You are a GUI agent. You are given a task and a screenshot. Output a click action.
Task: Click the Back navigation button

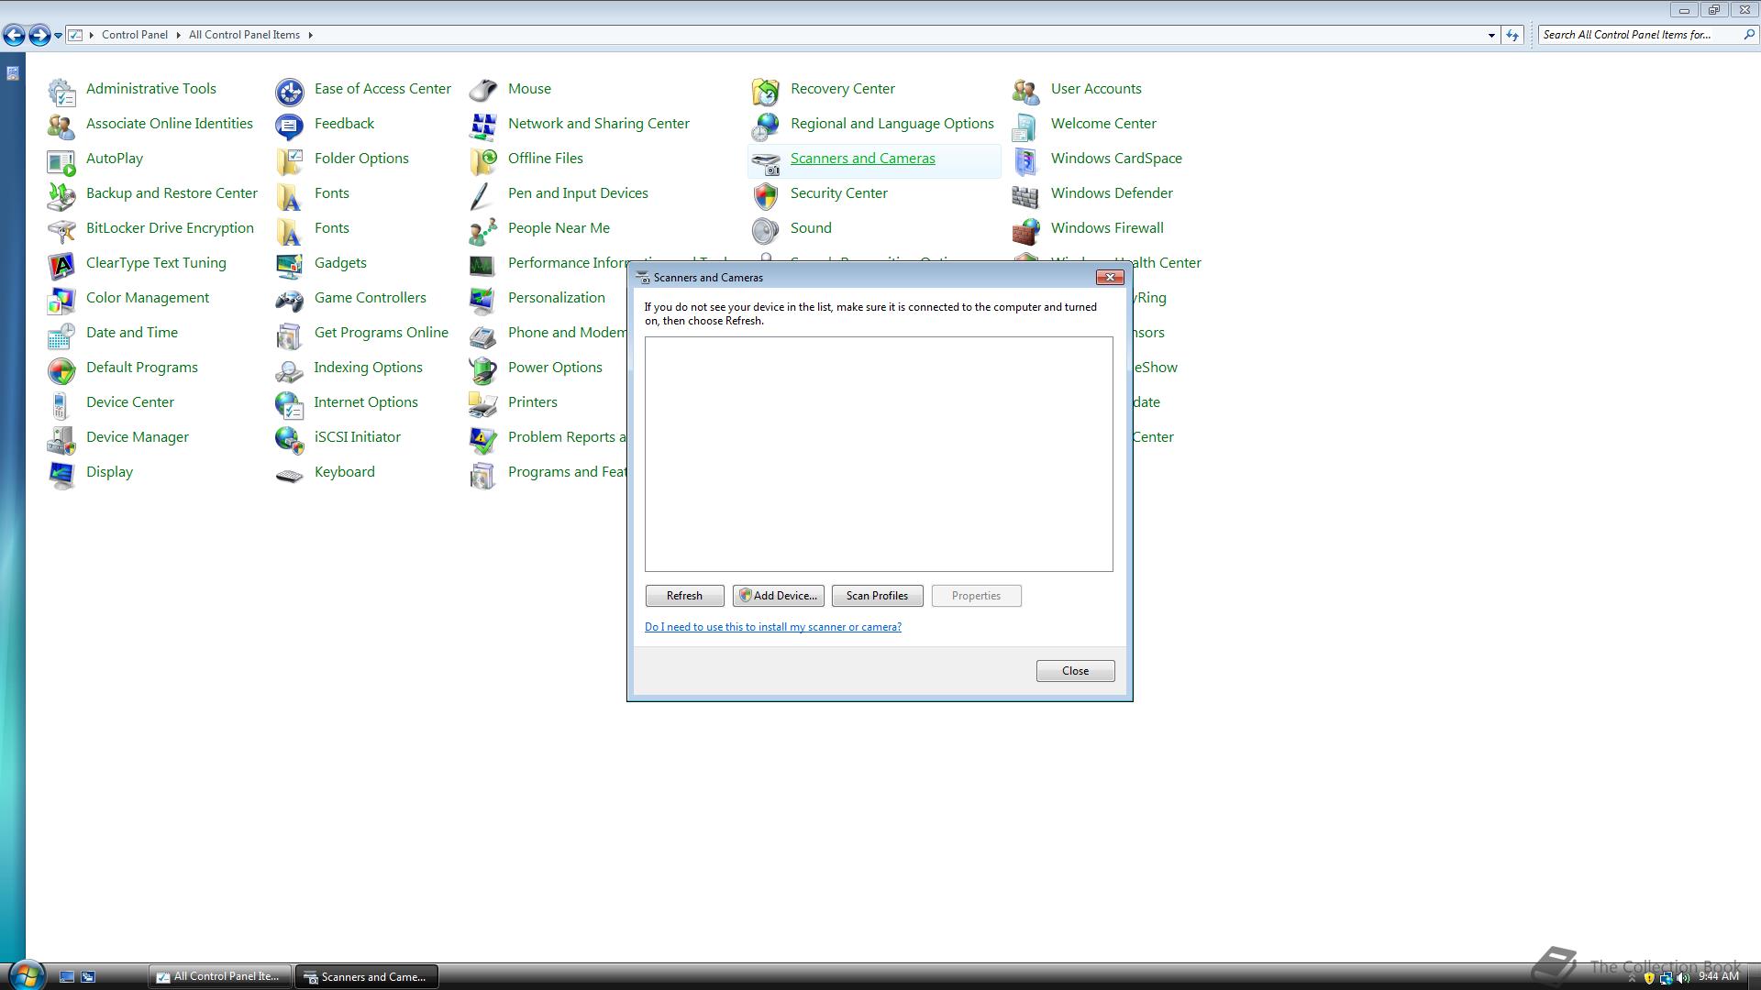coord(14,35)
